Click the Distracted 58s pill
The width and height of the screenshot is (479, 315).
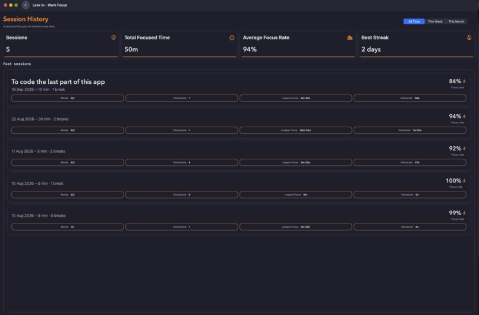pyautogui.click(x=410, y=98)
